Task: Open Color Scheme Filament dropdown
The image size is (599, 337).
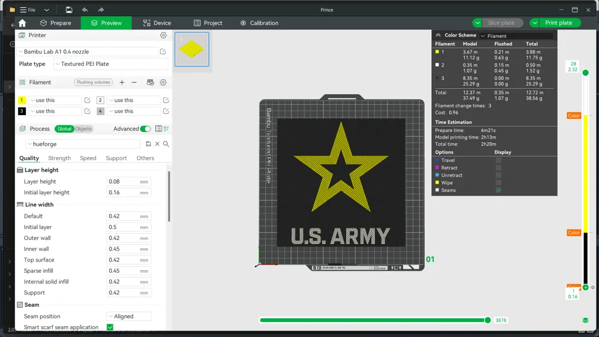Action: (516, 36)
